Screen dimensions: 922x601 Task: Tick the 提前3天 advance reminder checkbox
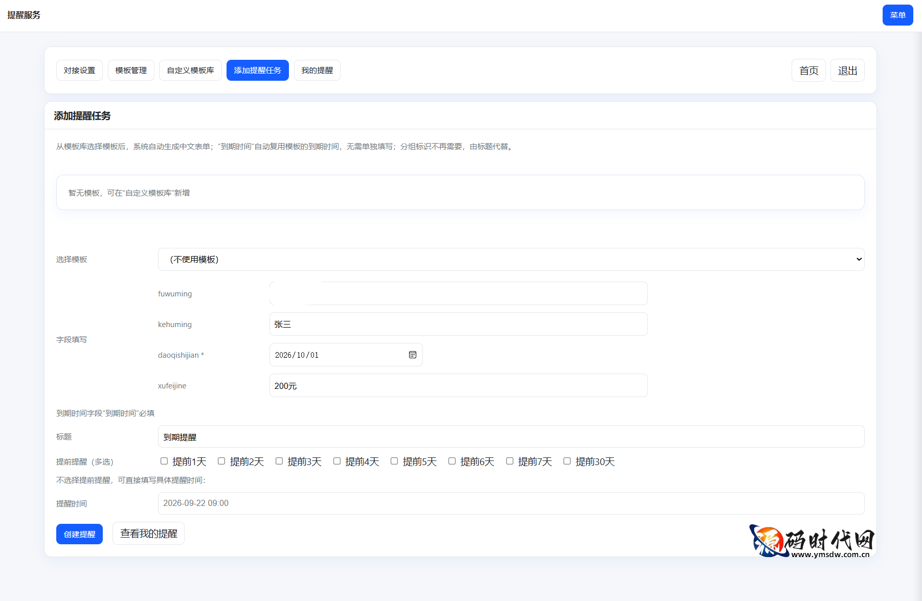[x=279, y=461]
